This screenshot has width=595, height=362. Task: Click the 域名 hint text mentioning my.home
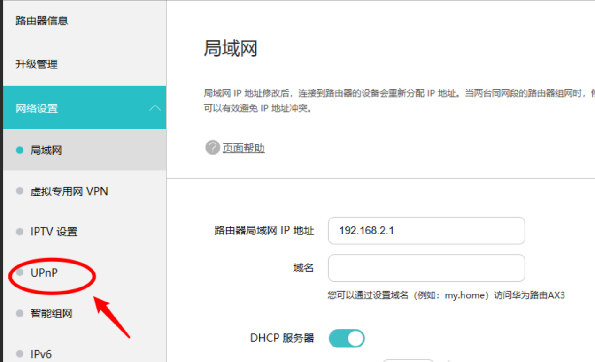pyautogui.click(x=446, y=295)
